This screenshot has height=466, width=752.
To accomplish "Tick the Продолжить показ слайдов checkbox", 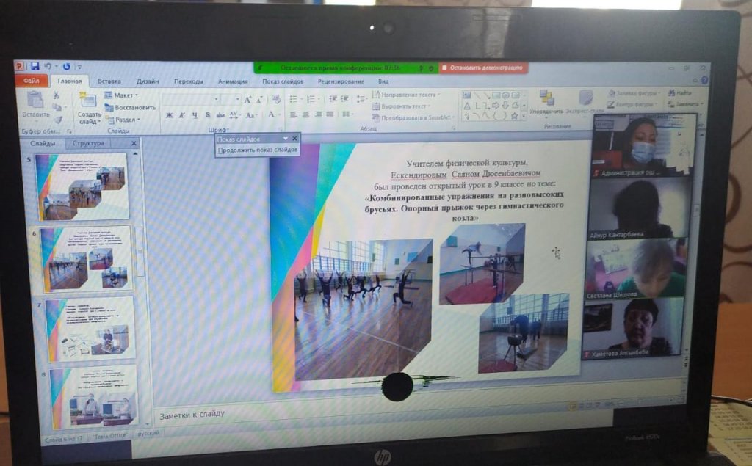I will tap(220, 150).
